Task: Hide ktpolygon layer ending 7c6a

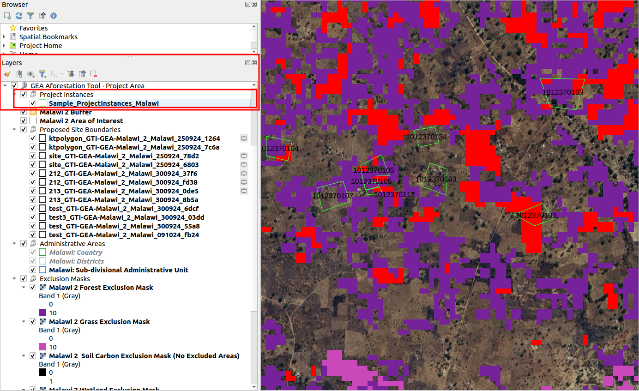Action: (33, 147)
